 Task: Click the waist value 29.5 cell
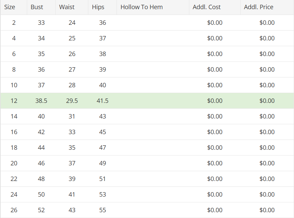point(72,101)
